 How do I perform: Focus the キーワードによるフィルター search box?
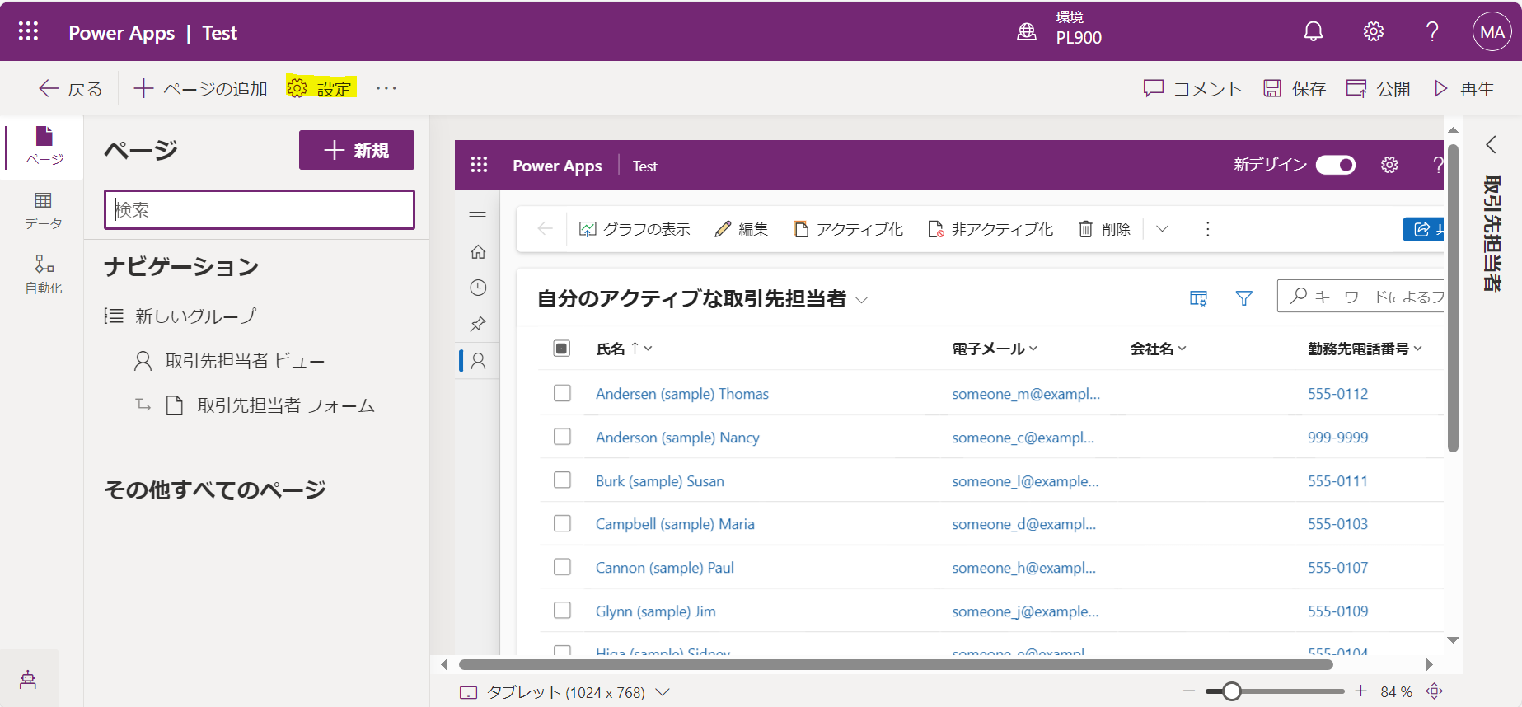[1361, 296]
